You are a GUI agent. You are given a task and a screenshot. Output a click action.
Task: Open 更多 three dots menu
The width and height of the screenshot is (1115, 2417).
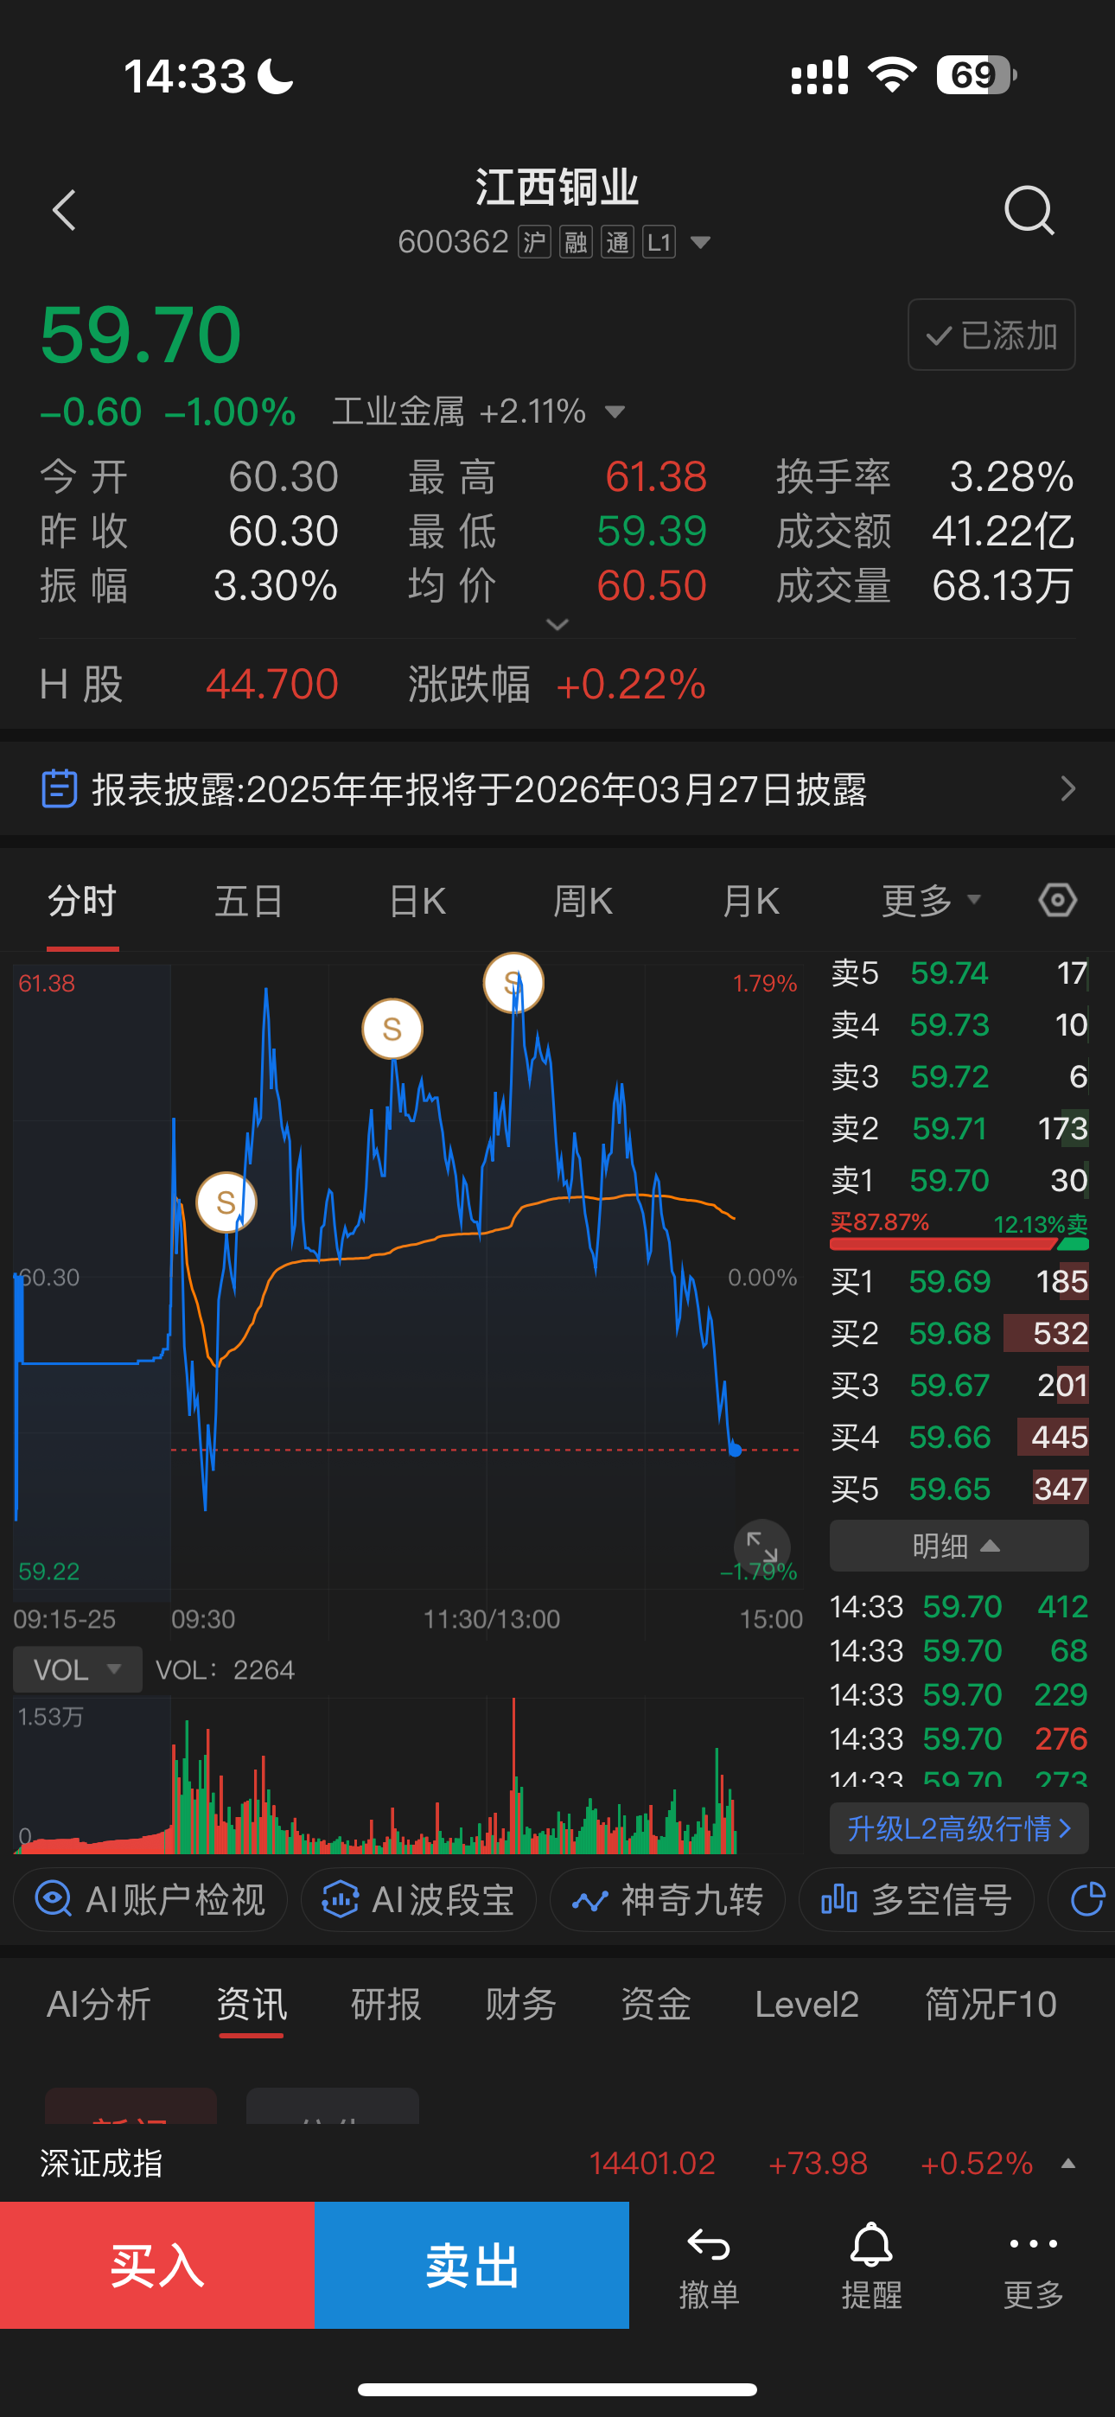pos(1034,2265)
